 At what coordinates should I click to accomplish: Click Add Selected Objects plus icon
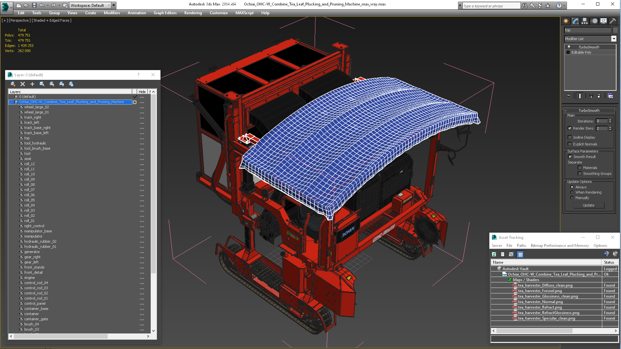(32, 84)
